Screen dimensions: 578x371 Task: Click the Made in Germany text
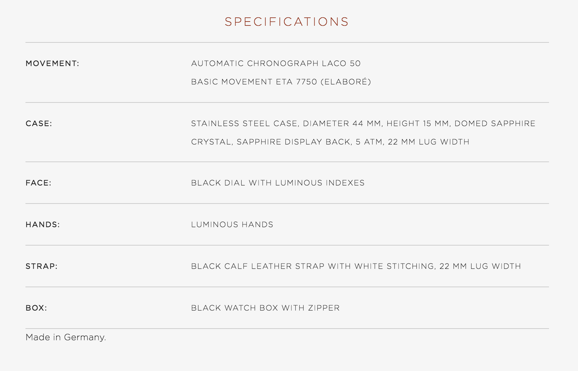coord(66,337)
